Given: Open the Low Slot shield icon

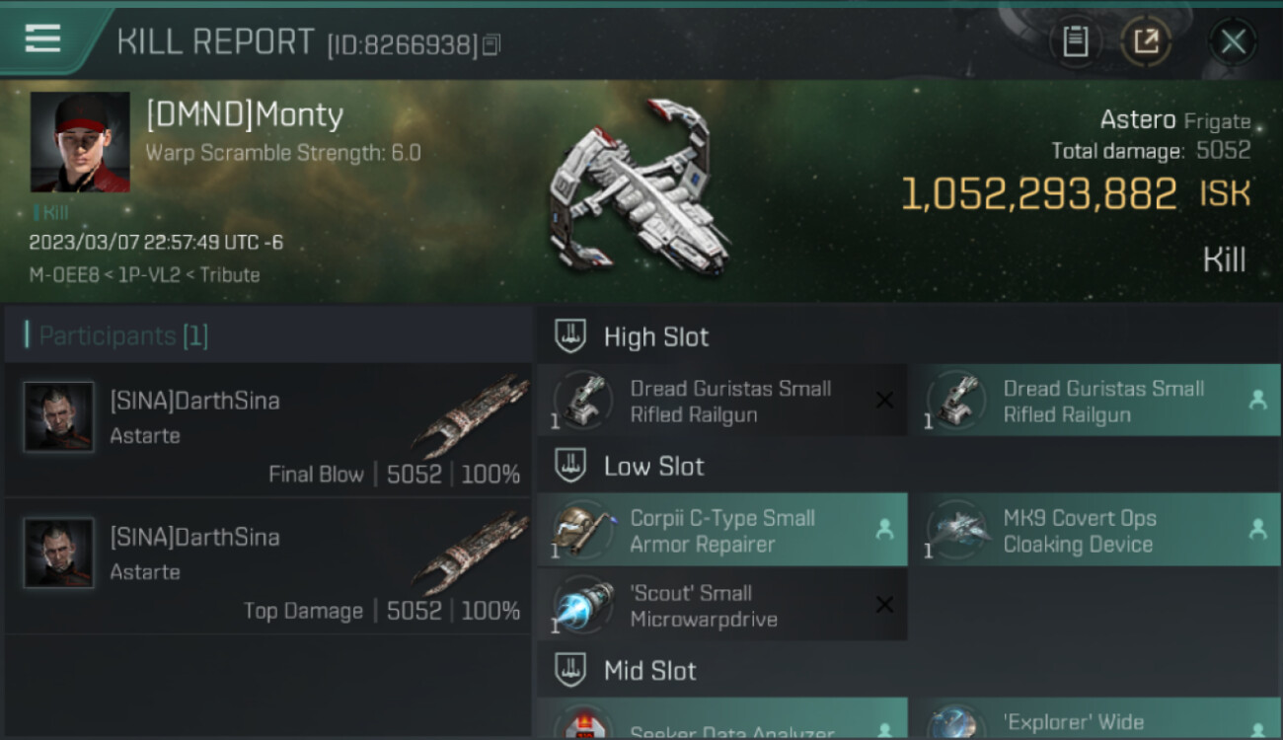Looking at the screenshot, I should click(569, 466).
